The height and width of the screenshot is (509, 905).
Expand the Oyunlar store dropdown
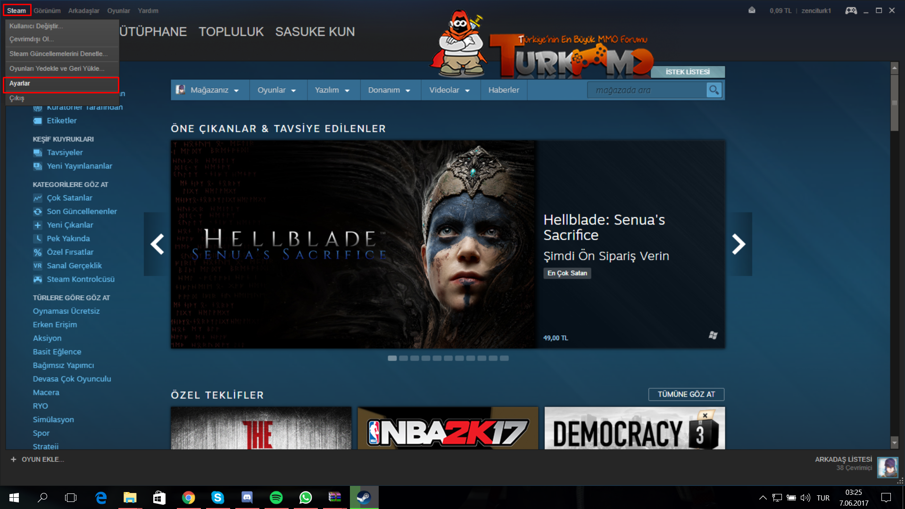277,90
